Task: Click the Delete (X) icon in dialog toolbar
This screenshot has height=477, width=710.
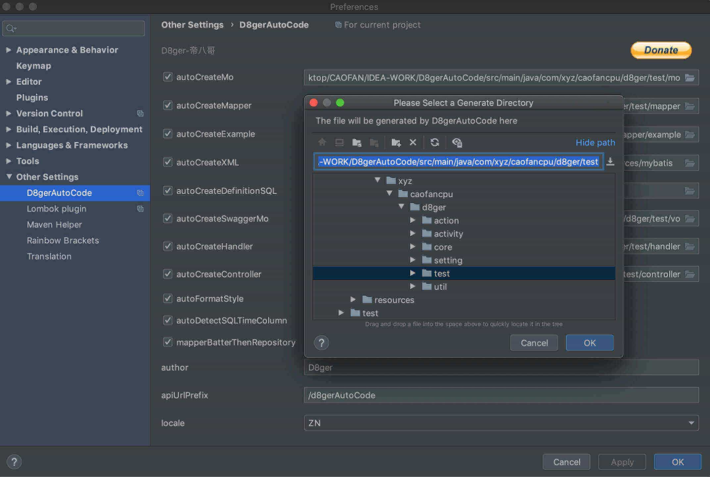Action: pyautogui.click(x=413, y=143)
